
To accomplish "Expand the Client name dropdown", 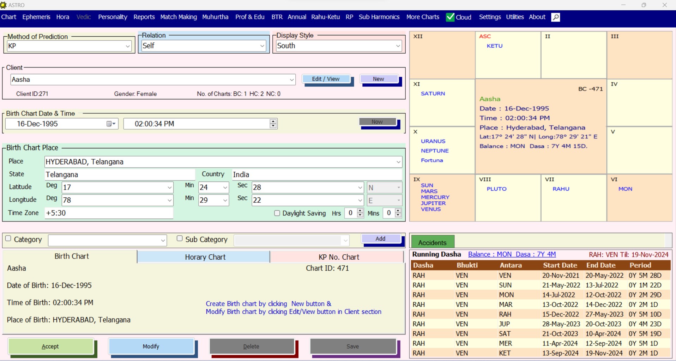I will pos(291,80).
